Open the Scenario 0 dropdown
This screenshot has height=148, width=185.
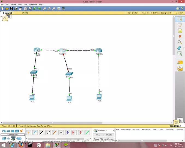[106, 131]
